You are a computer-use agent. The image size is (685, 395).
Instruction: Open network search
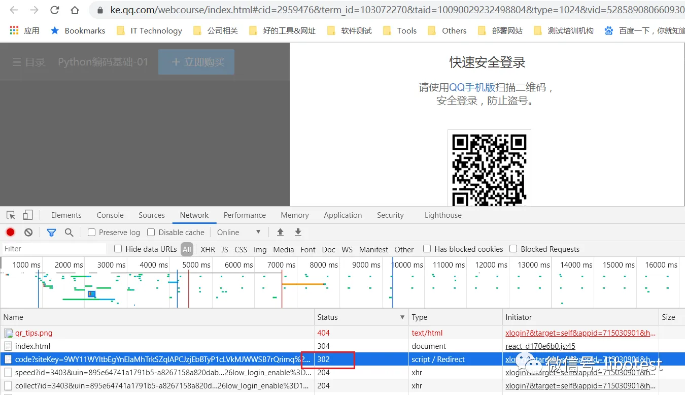(69, 232)
